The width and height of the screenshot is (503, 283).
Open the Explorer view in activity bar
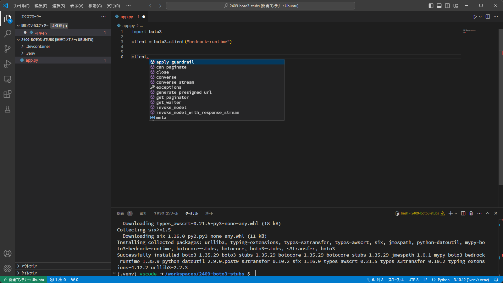pos(8,19)
